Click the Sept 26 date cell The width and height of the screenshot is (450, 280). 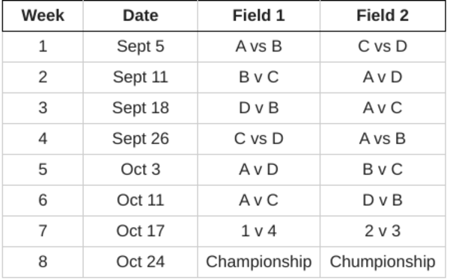(x=140, y=139)
